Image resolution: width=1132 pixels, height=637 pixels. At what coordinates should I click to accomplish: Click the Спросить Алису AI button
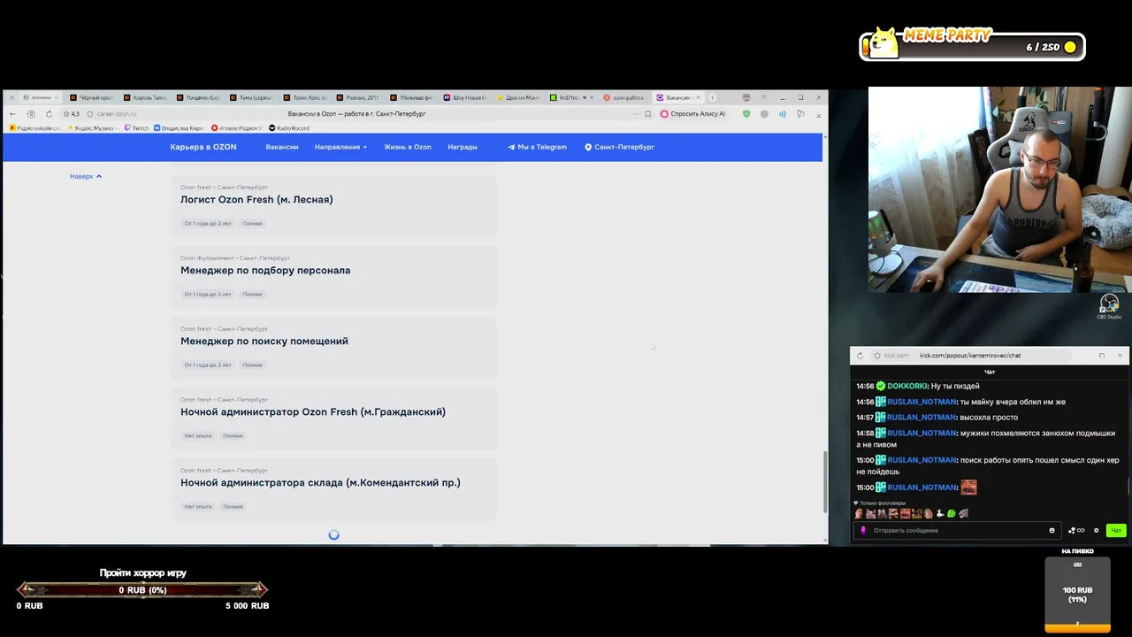click(x=693, y=114)
